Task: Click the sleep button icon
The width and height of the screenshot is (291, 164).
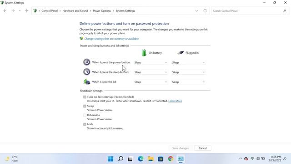Action: 86,72
